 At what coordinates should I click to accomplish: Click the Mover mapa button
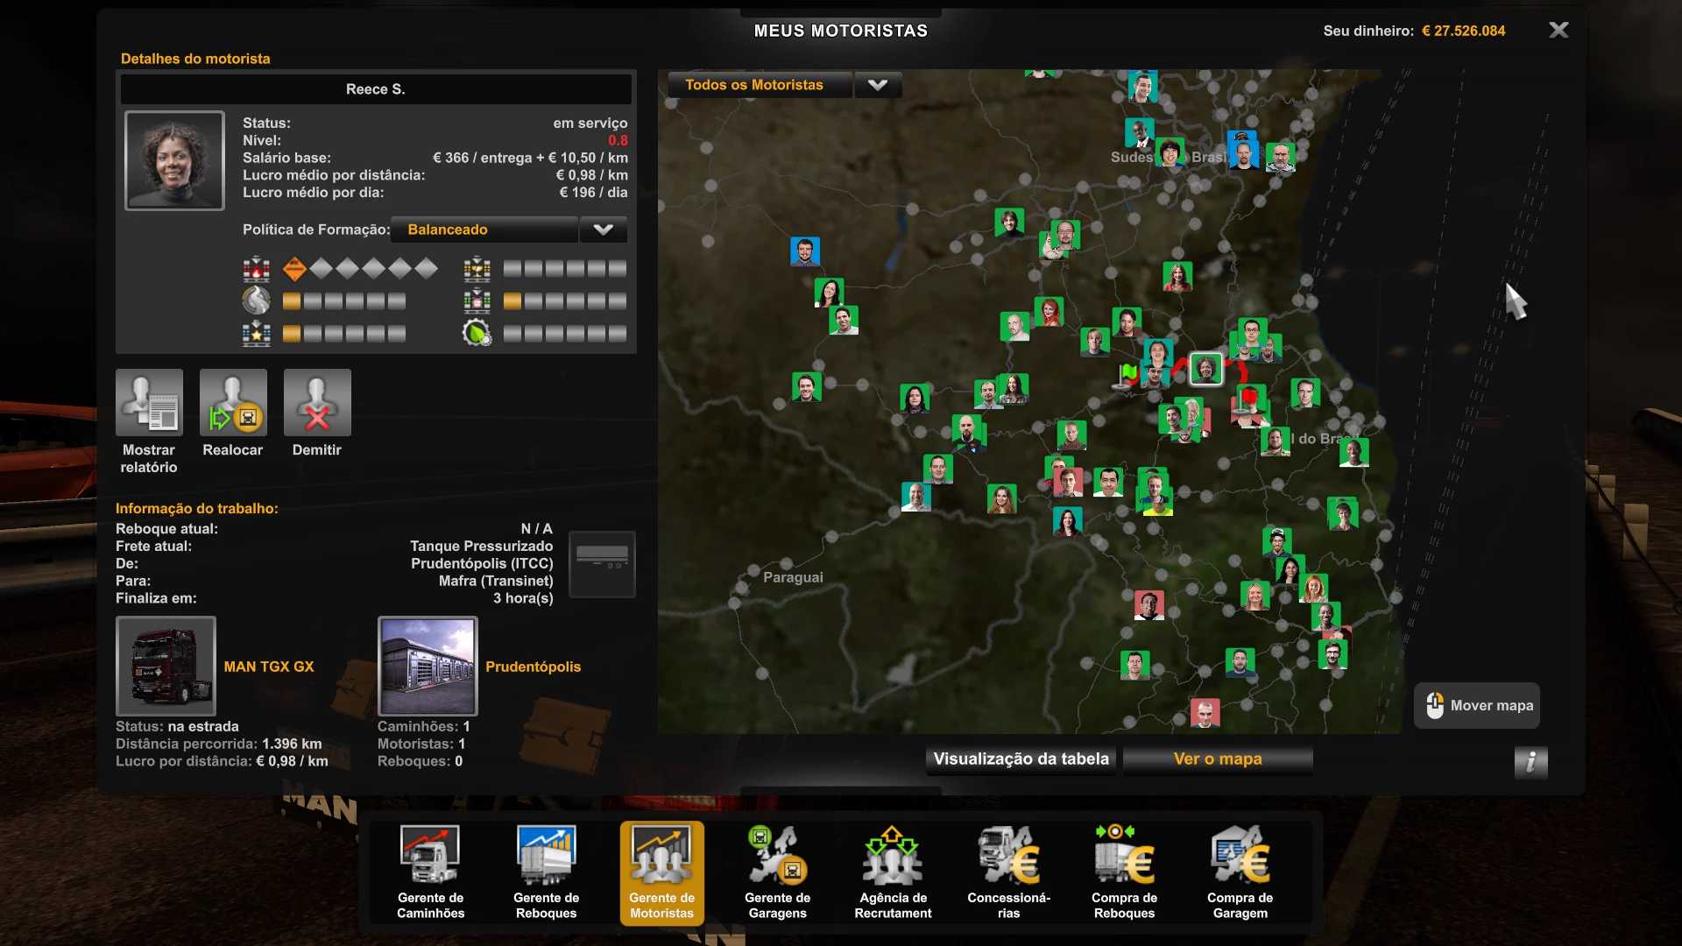[1477, 706]
